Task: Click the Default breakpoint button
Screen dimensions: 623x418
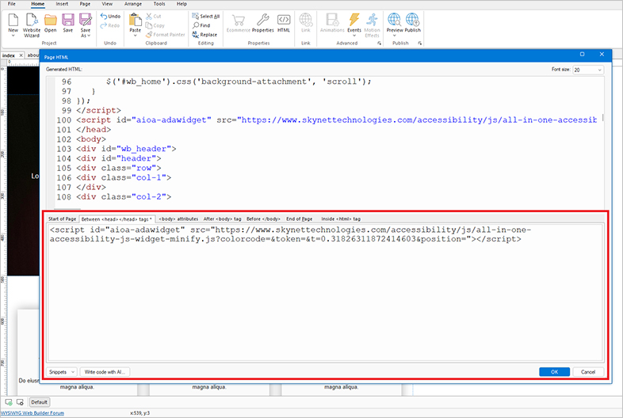Action: click(40, 402)
